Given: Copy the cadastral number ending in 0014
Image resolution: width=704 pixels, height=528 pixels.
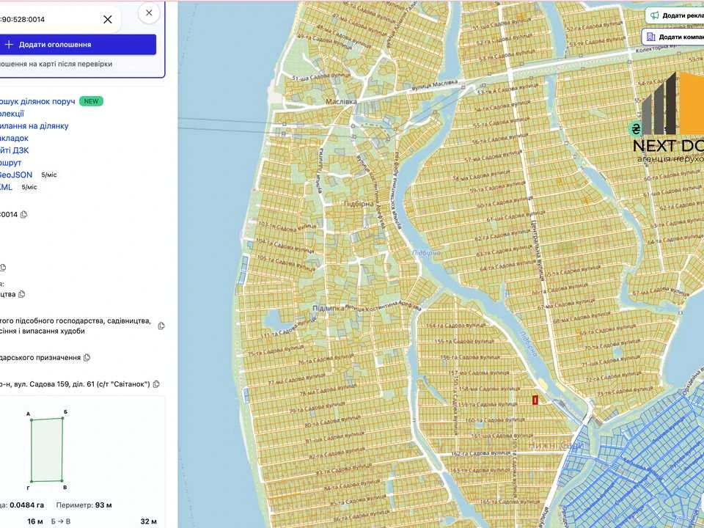Looking at the screenshot, I should [24, 215].
